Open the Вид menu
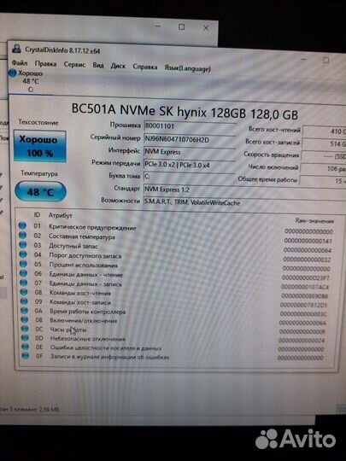Image resolution: width=346 pixels, height=461 pixels. click(x=98, y=65)
